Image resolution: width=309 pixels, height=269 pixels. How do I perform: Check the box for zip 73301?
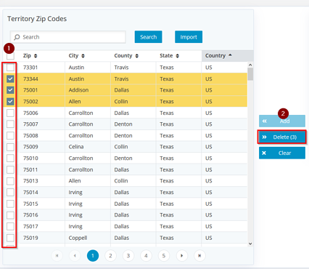pyautogui.click(x=10, y=68)
